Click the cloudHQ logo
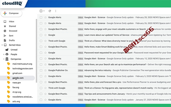The width and height of the screenshot is (171, 107). [x=12, y=3]
